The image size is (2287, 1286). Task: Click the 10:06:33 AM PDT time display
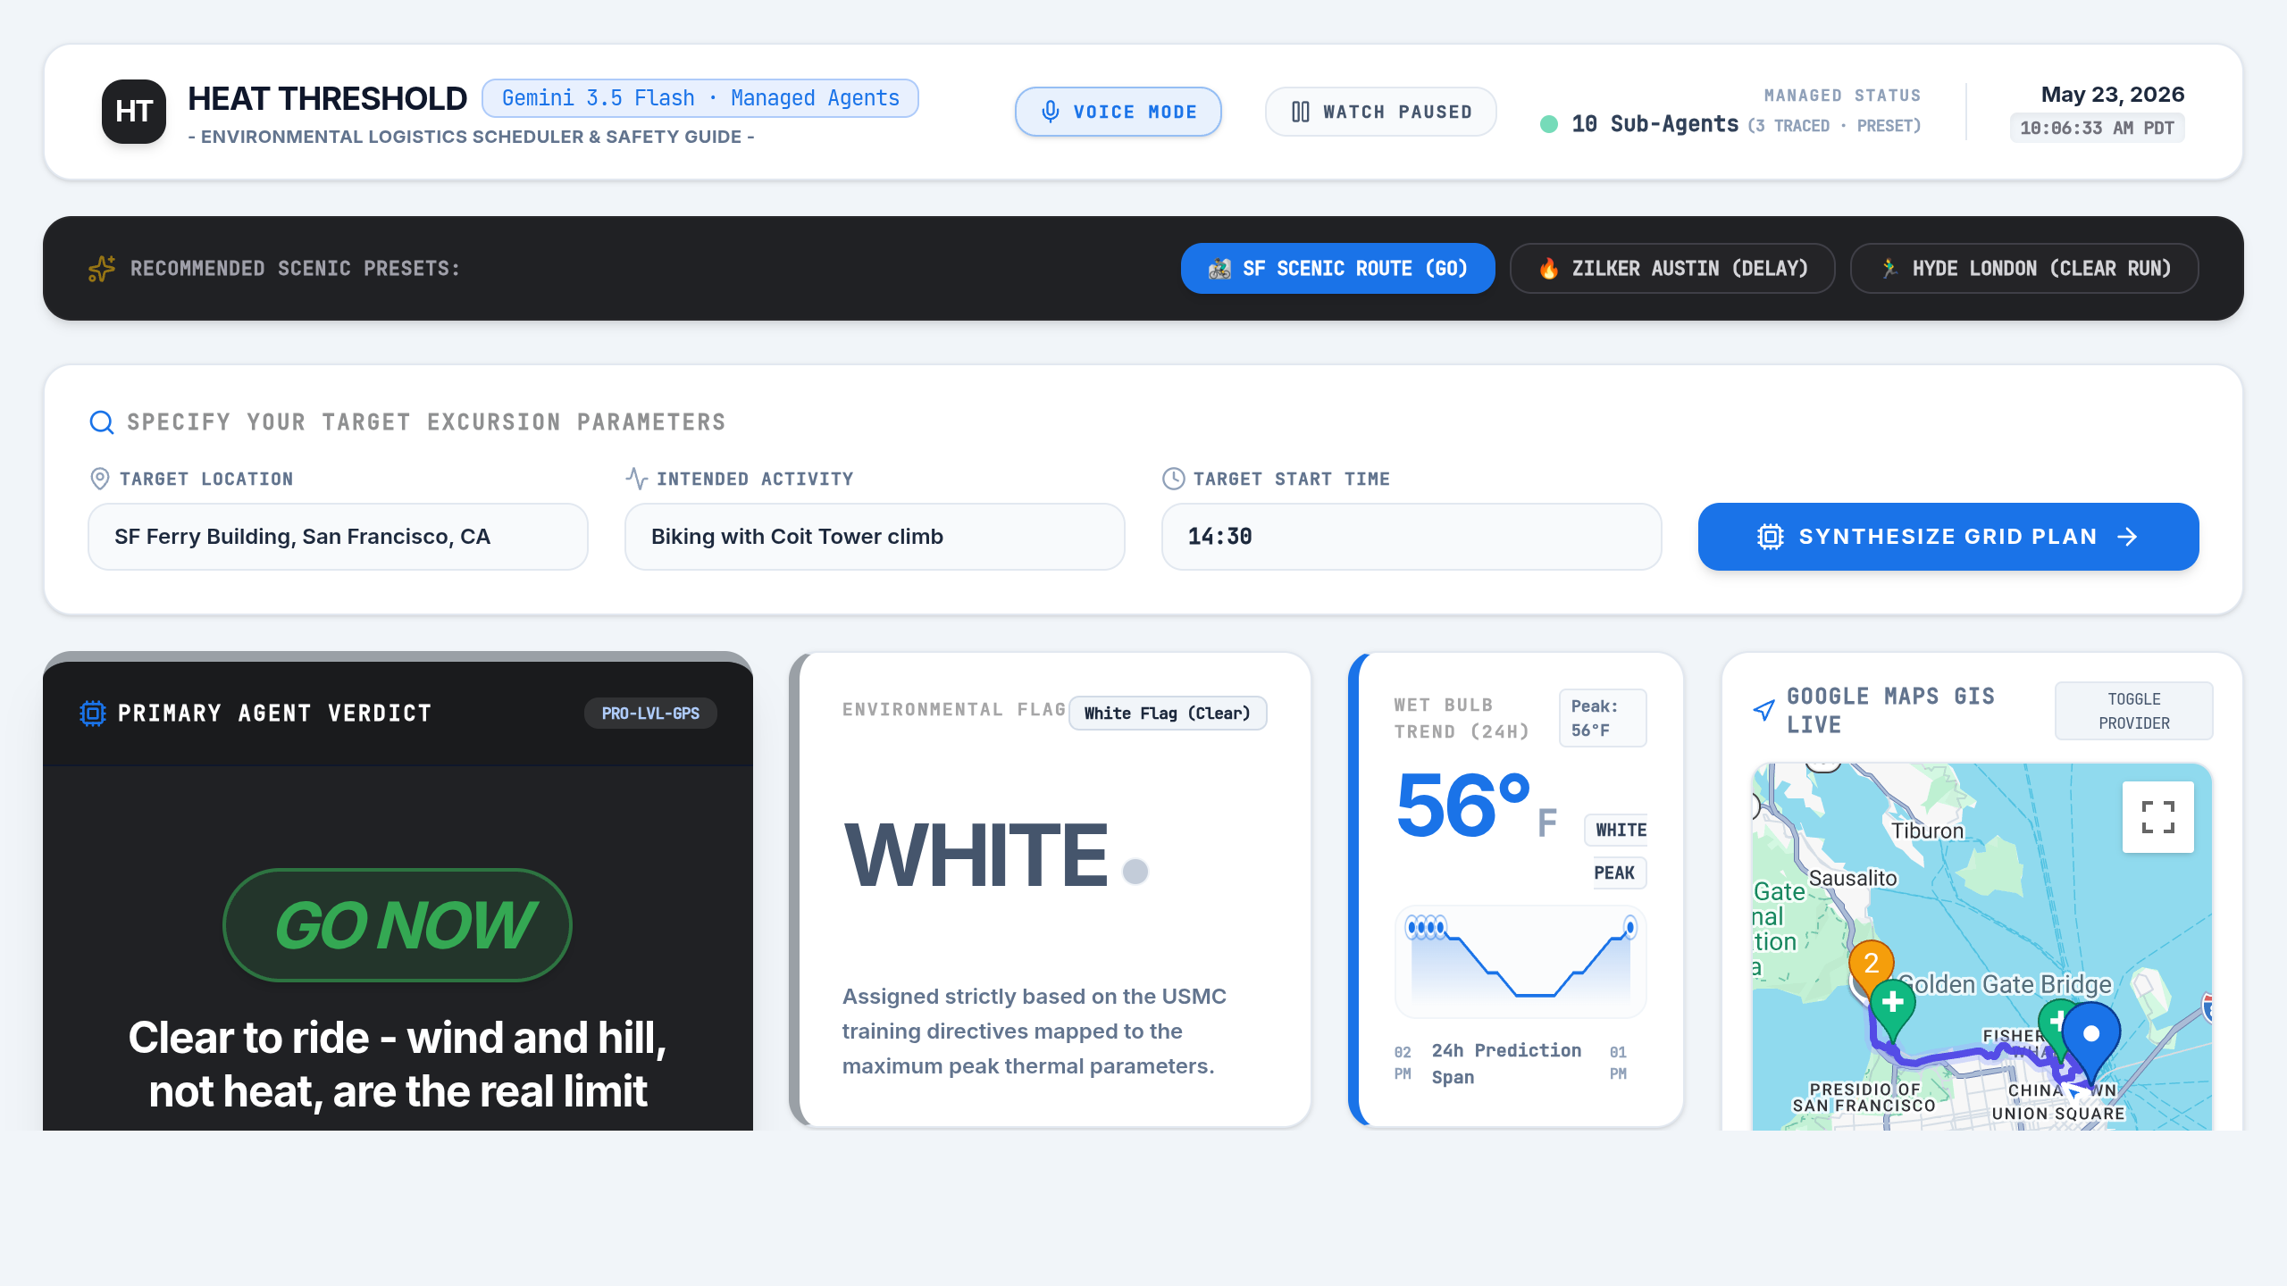2097,128
